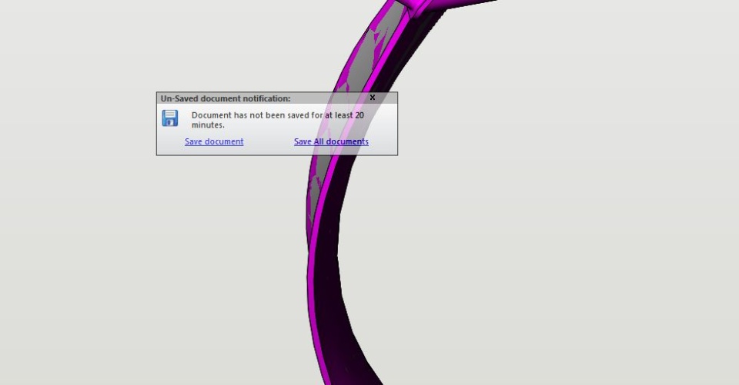The height and width of the screenshot is (385, 739).
Task: Click the Save document link
Action: (214, 141)
